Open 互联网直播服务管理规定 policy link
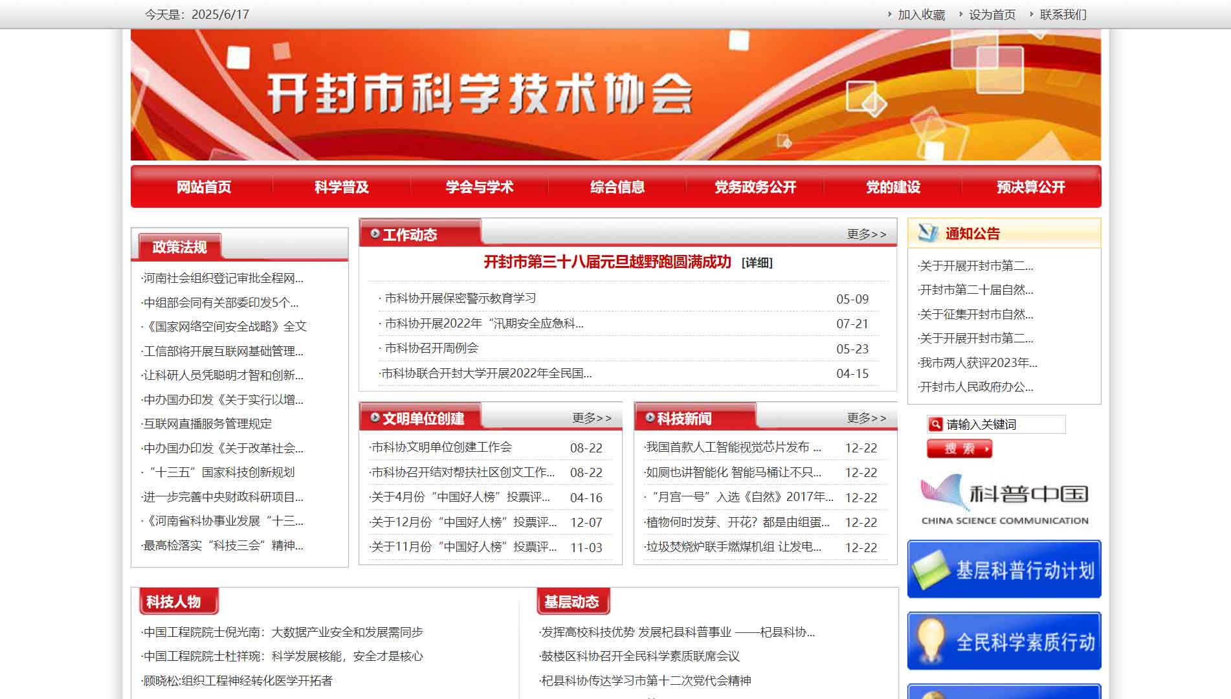 (207, 424)
